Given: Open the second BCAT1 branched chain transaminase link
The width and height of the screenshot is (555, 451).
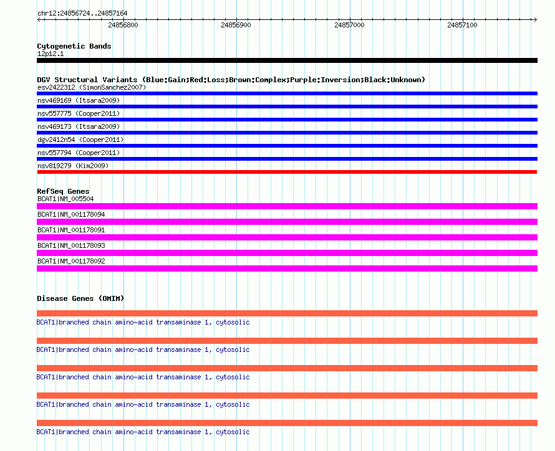Looking at the screenshot, I should [x=143, y=350].
